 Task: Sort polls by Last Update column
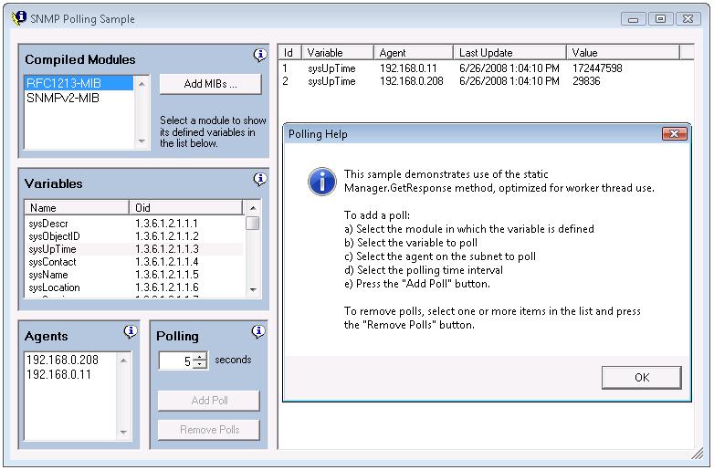(509, 53)
